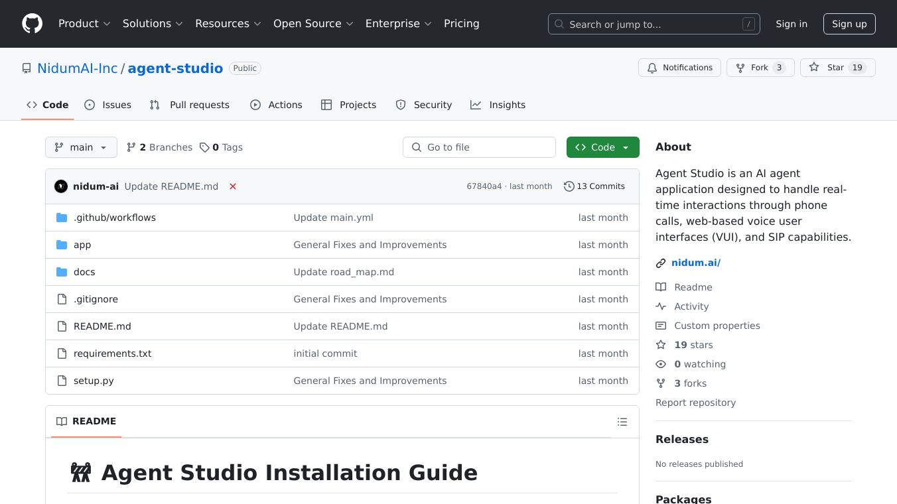Open the README outline list icon
The height and width of the screenshot is (504, 897).
(x=622, y=422)
